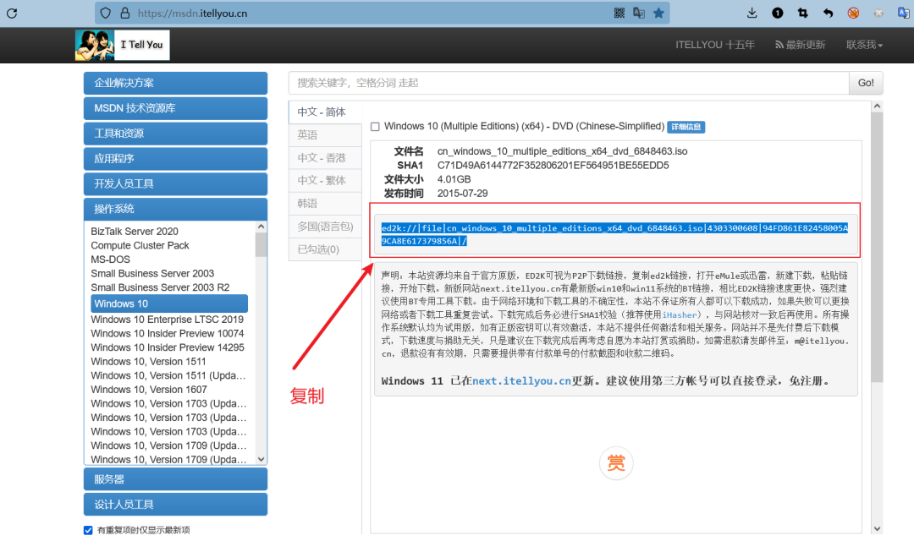
Task: Select BizTalk Server 2020 in list
Action: pos(135,231)
